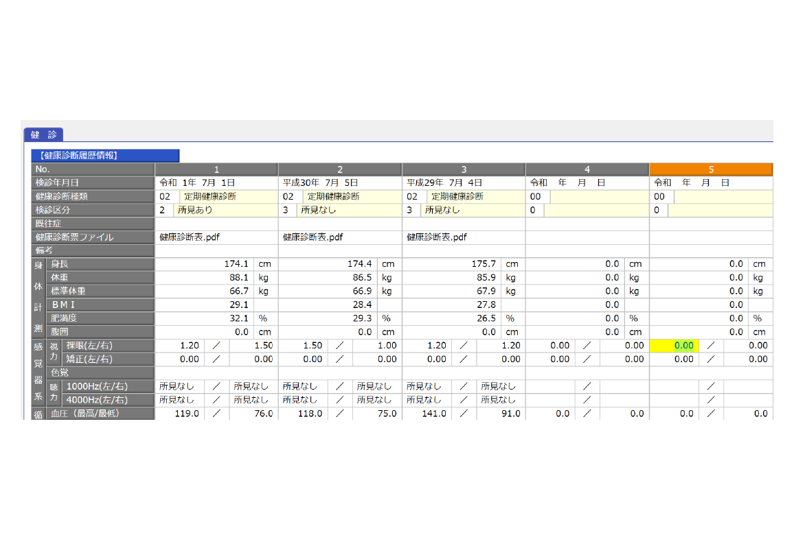
Task: Click height value 174.4
Action: (328, 264)
